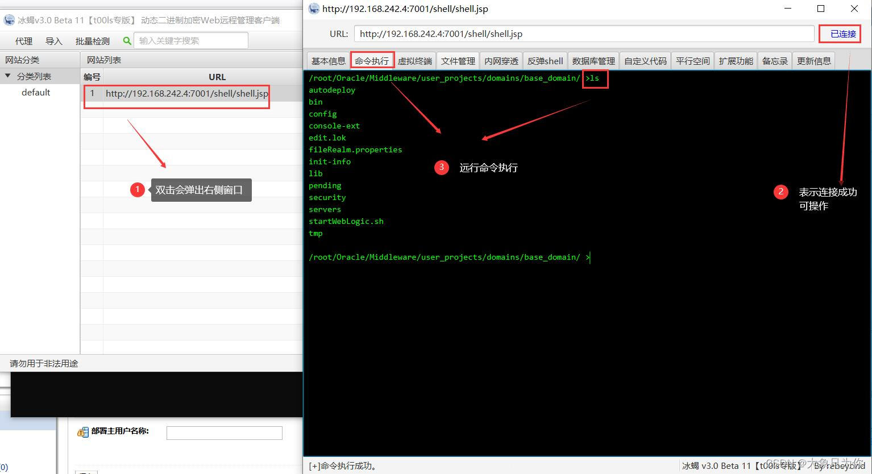Click the 命令执行成功 status bar message

click(343, 466)
